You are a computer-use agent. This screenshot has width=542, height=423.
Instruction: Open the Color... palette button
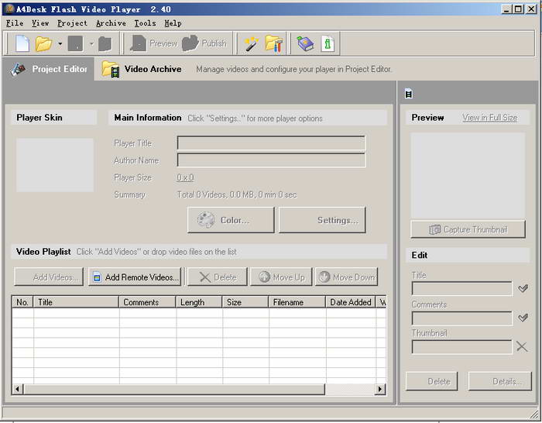[231, 220]
